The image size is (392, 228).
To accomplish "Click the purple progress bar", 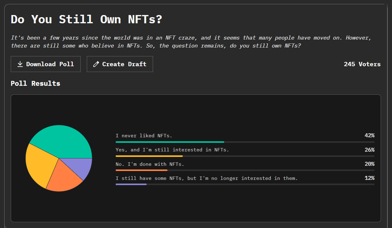I will [131, 184].
